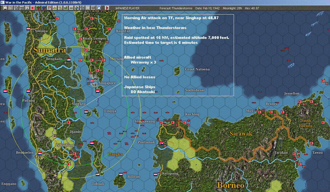The height and width of the screenshot is (192, 330).
Task: Click the Sarawak region label
Action: click(241, 134)
